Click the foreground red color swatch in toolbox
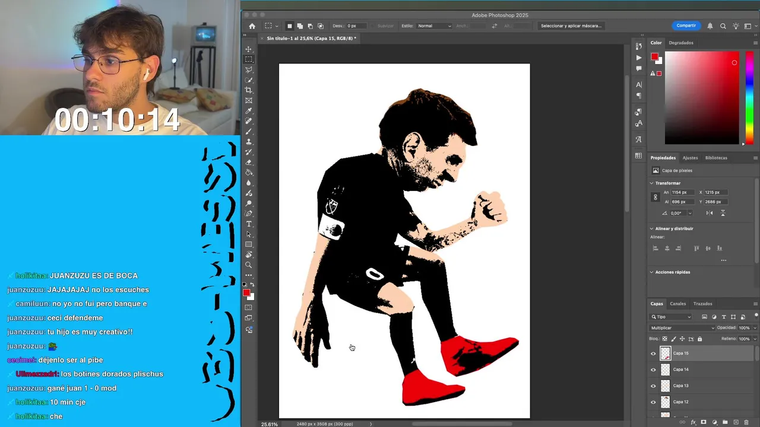 tap(246, 293)
